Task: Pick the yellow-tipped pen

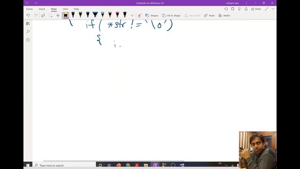Action: pos(110,15)
